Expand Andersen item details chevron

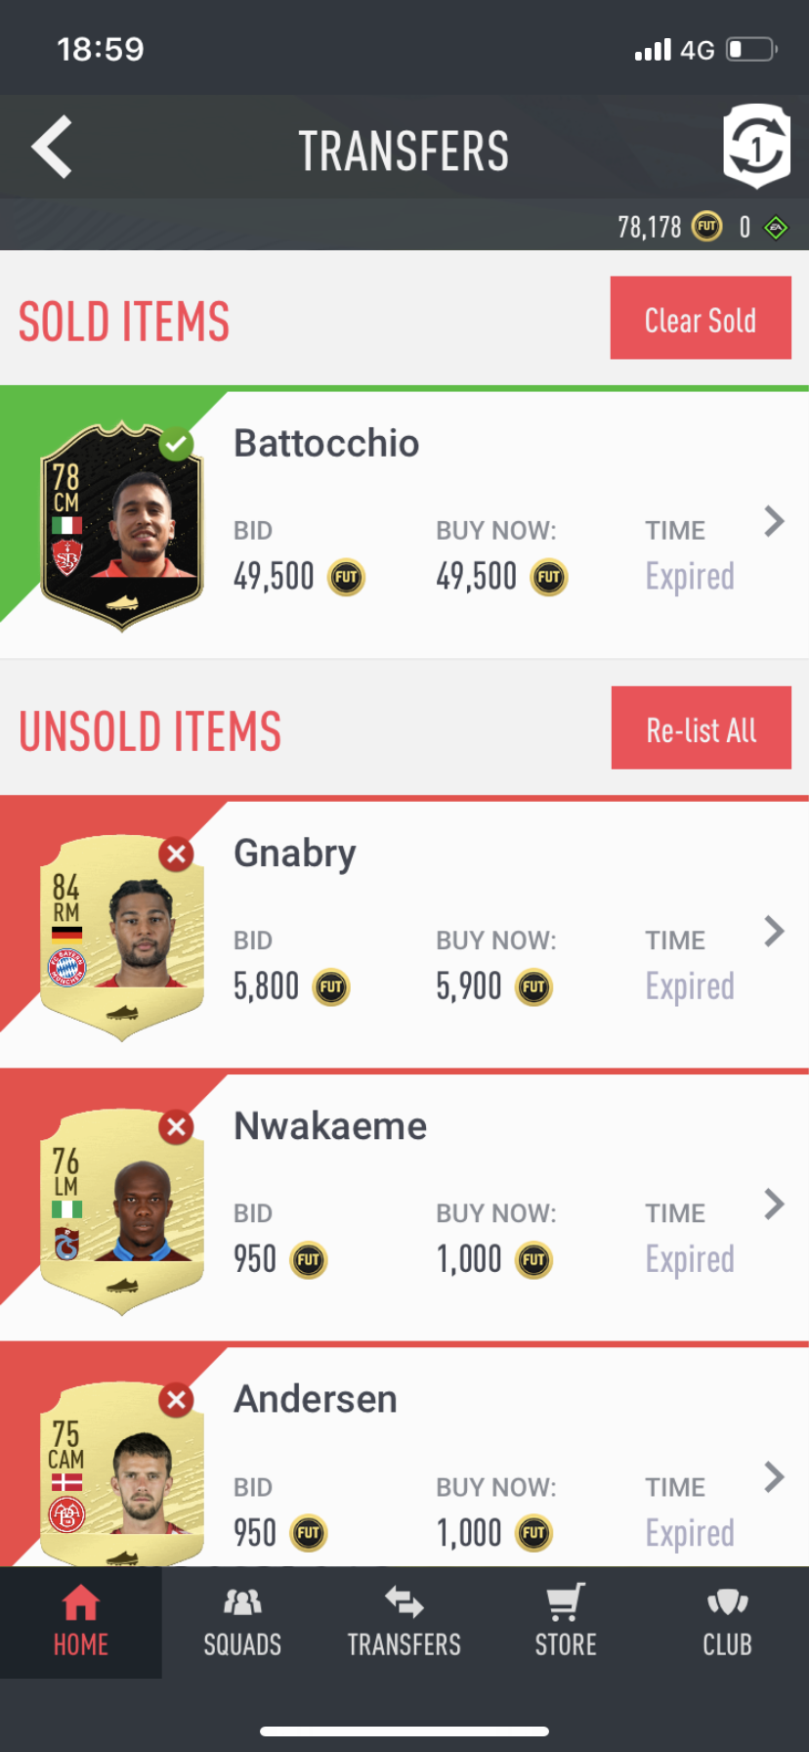pos(774,1477)
